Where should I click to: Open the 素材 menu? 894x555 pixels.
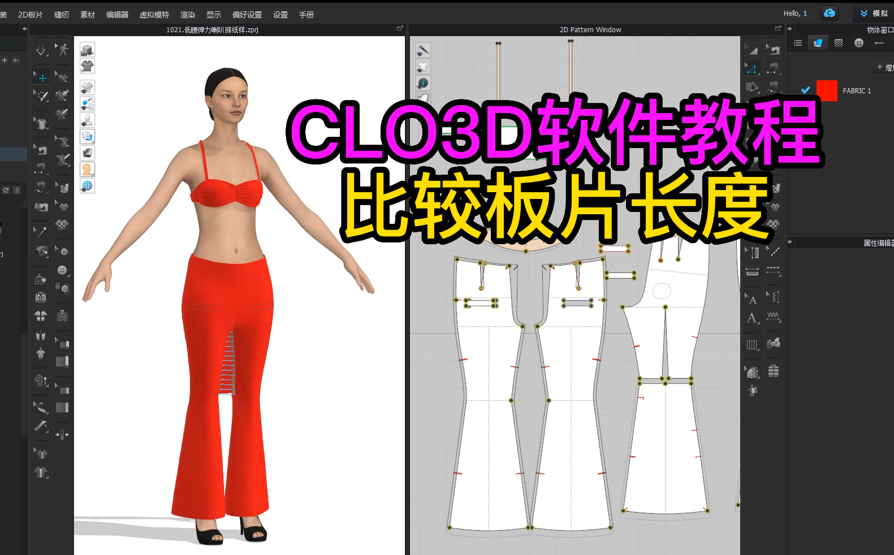click(88, 15)
